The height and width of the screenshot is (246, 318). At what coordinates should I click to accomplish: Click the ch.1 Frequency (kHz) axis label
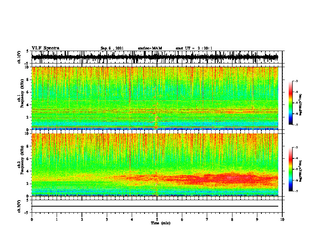tap(21, 93)
